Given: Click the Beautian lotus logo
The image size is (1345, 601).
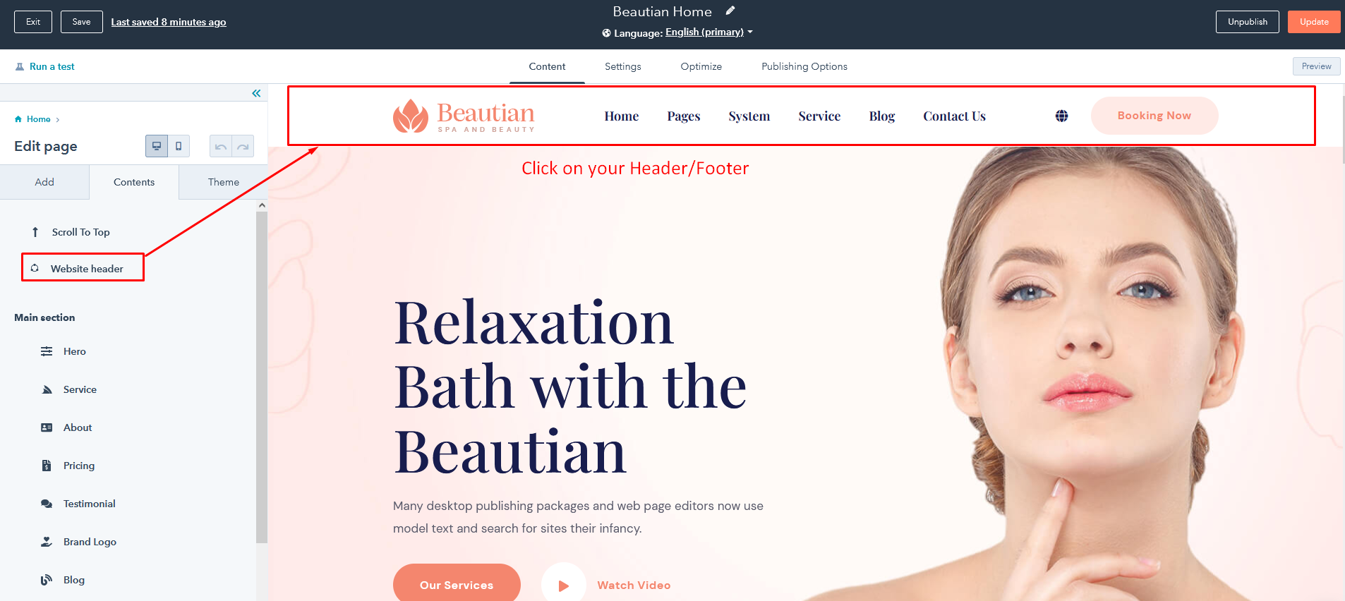Looking at the screenshot, I should tap(411, 116).
